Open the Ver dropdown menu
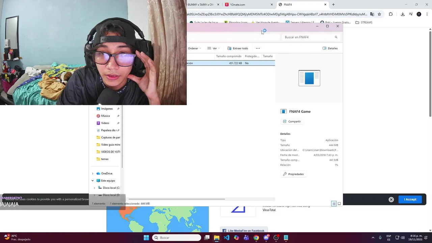Viewport: 432px width, 243px height. point(213,48)
